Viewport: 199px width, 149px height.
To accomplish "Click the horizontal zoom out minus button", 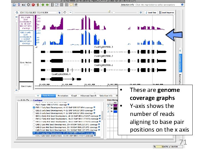I will point(70,12).
